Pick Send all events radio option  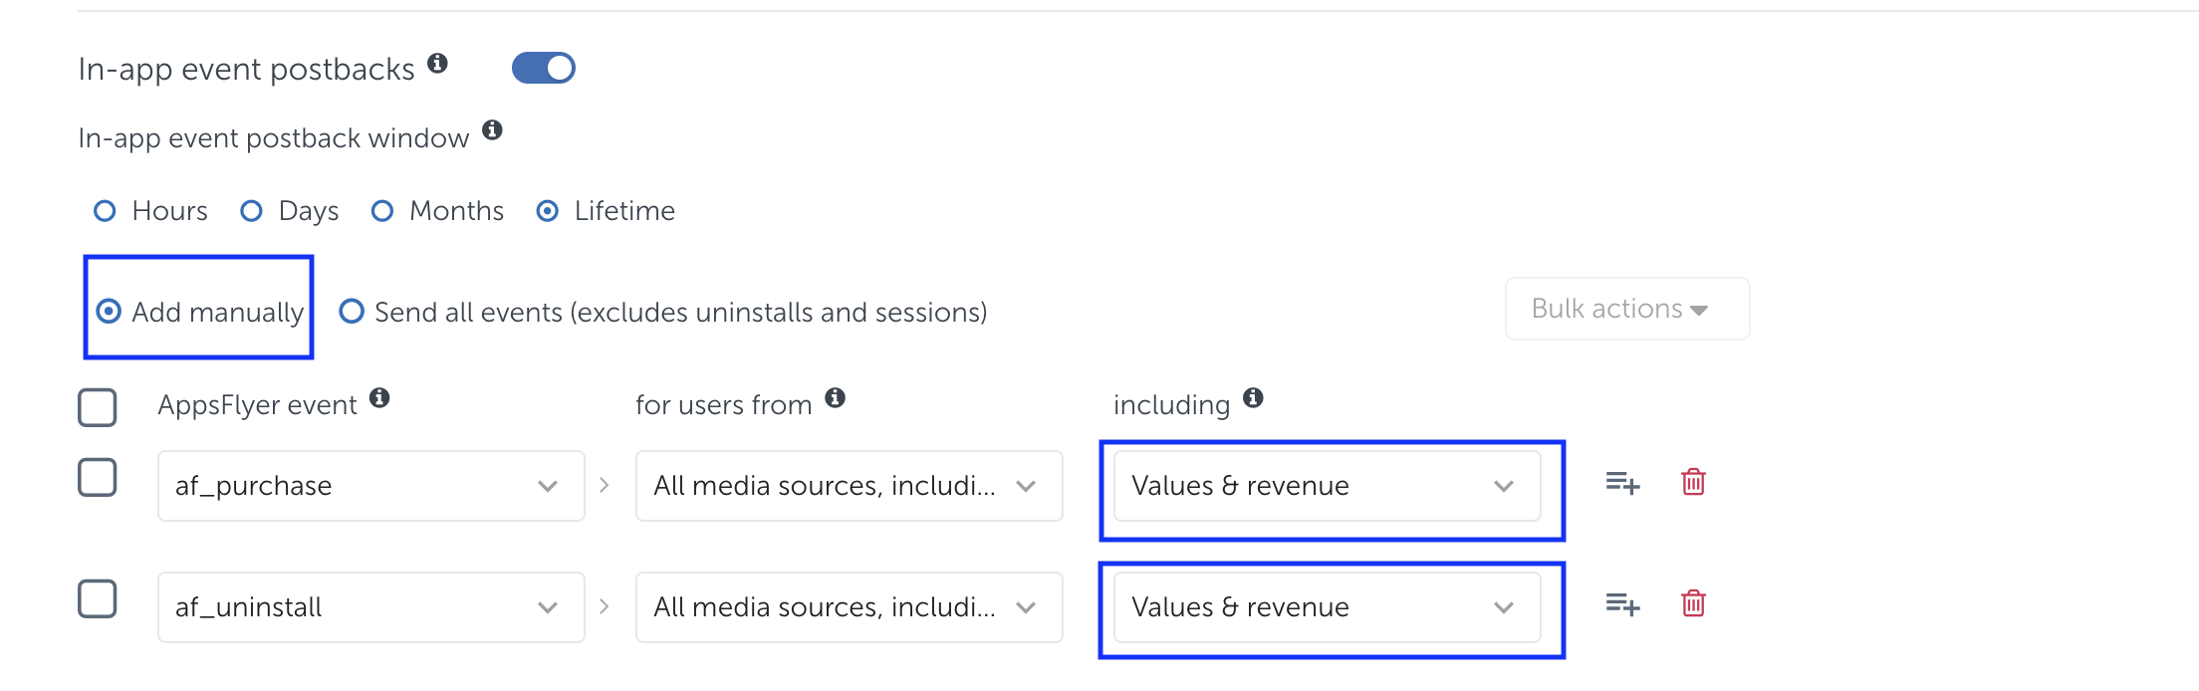click(352, 312)
